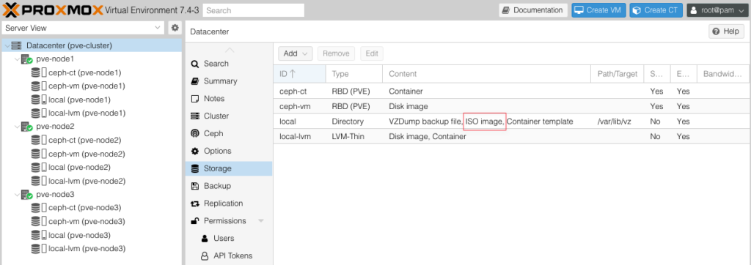Click the Create CT button
The image size is (751, 265).
point(656,10)
